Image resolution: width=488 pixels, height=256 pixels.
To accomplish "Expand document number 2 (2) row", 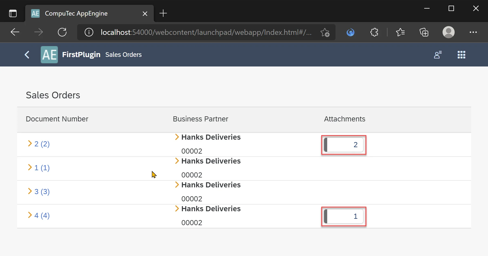I will [x=30, y=144].
